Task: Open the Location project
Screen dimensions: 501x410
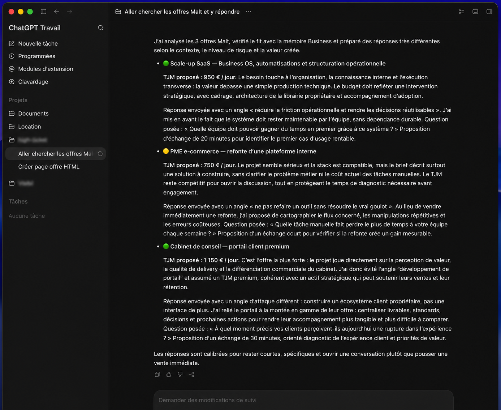Action: (x=30, y=127)
